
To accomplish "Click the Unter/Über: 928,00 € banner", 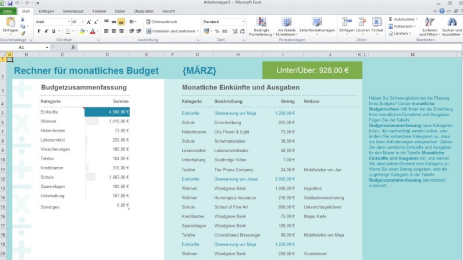I will [312, 70].
